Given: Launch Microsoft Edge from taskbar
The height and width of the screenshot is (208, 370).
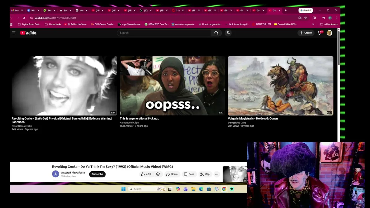Looking at the screenshot, I should [201, 189].
